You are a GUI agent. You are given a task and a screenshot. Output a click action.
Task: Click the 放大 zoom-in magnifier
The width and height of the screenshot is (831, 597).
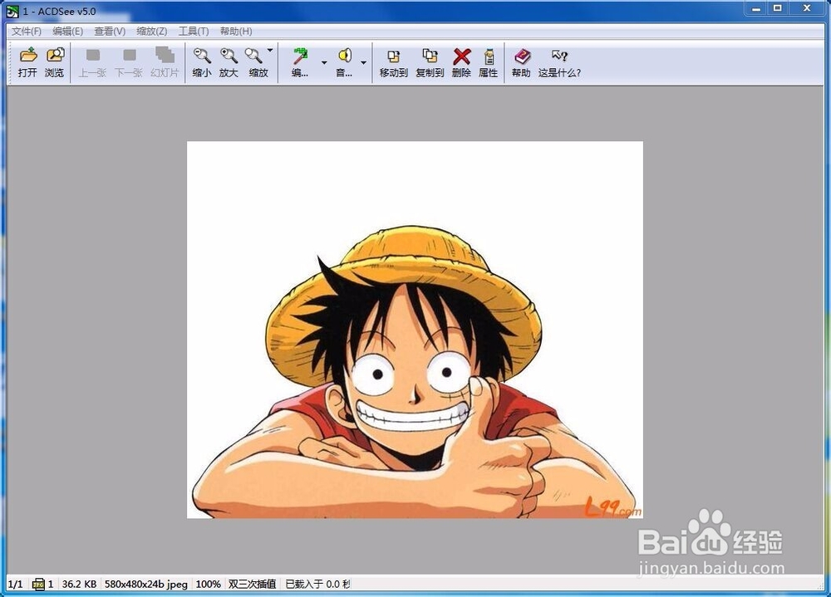[229, 55]
